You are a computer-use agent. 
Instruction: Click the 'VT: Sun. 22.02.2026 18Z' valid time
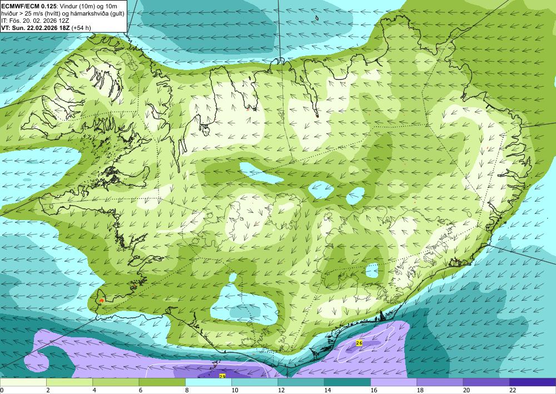click(36, 28)
